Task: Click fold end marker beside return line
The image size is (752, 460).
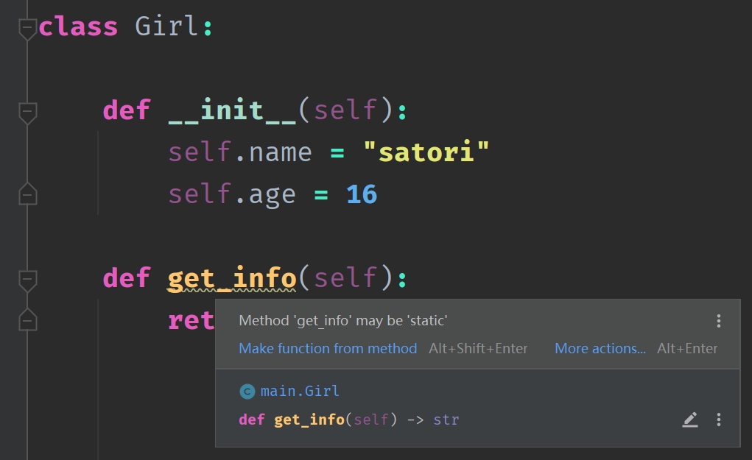Action: pyautogui.click(x=27, y=319)
